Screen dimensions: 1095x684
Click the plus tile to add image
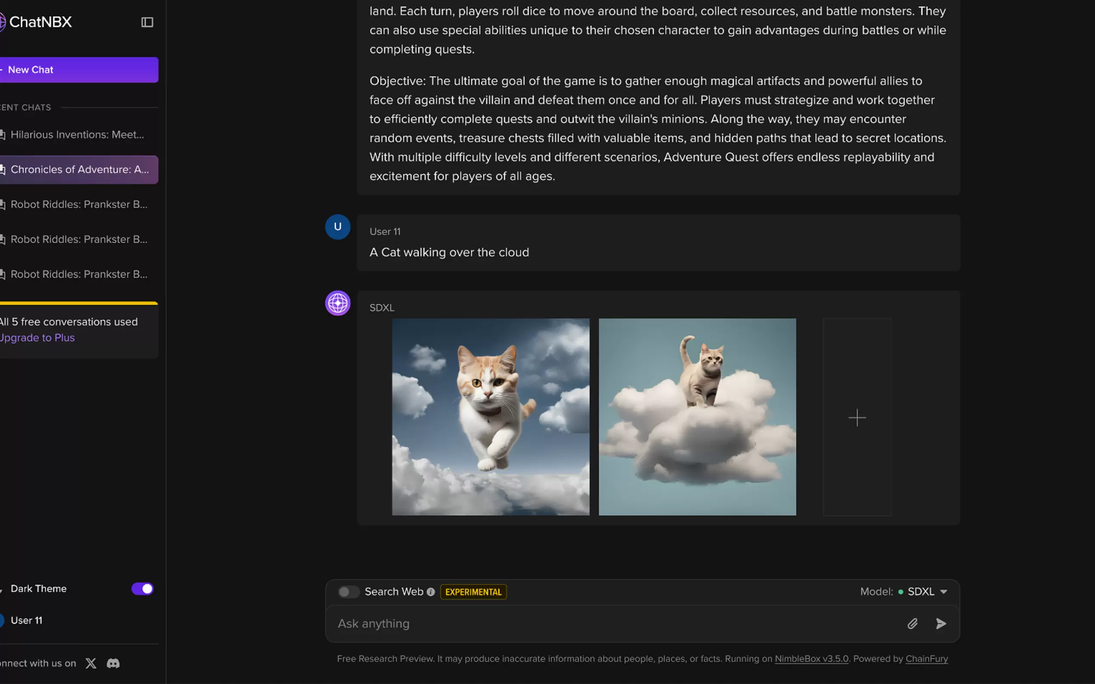pyautogui.click(x=857, y=417)
